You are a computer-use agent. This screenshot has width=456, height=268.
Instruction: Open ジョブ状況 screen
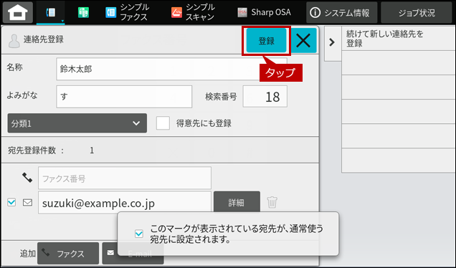(417, 12)
